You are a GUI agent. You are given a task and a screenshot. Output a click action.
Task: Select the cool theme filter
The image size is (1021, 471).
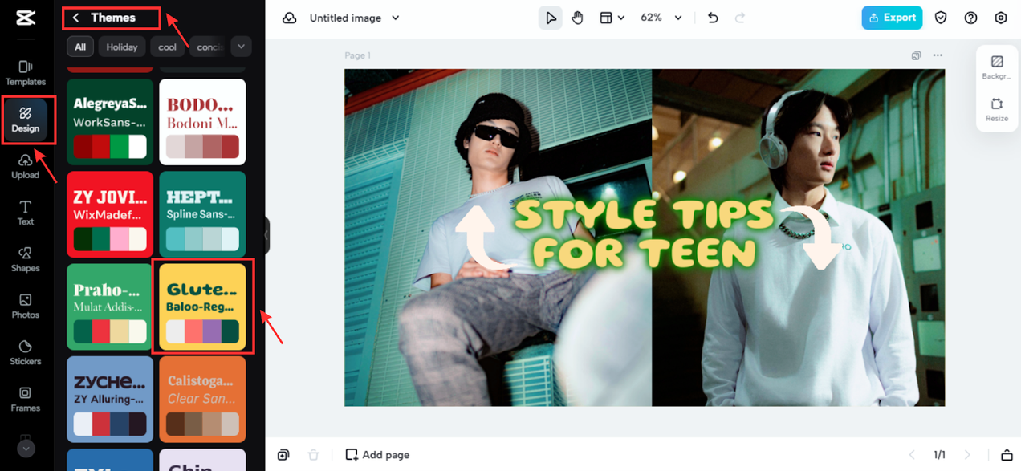[x=168, y=47]
